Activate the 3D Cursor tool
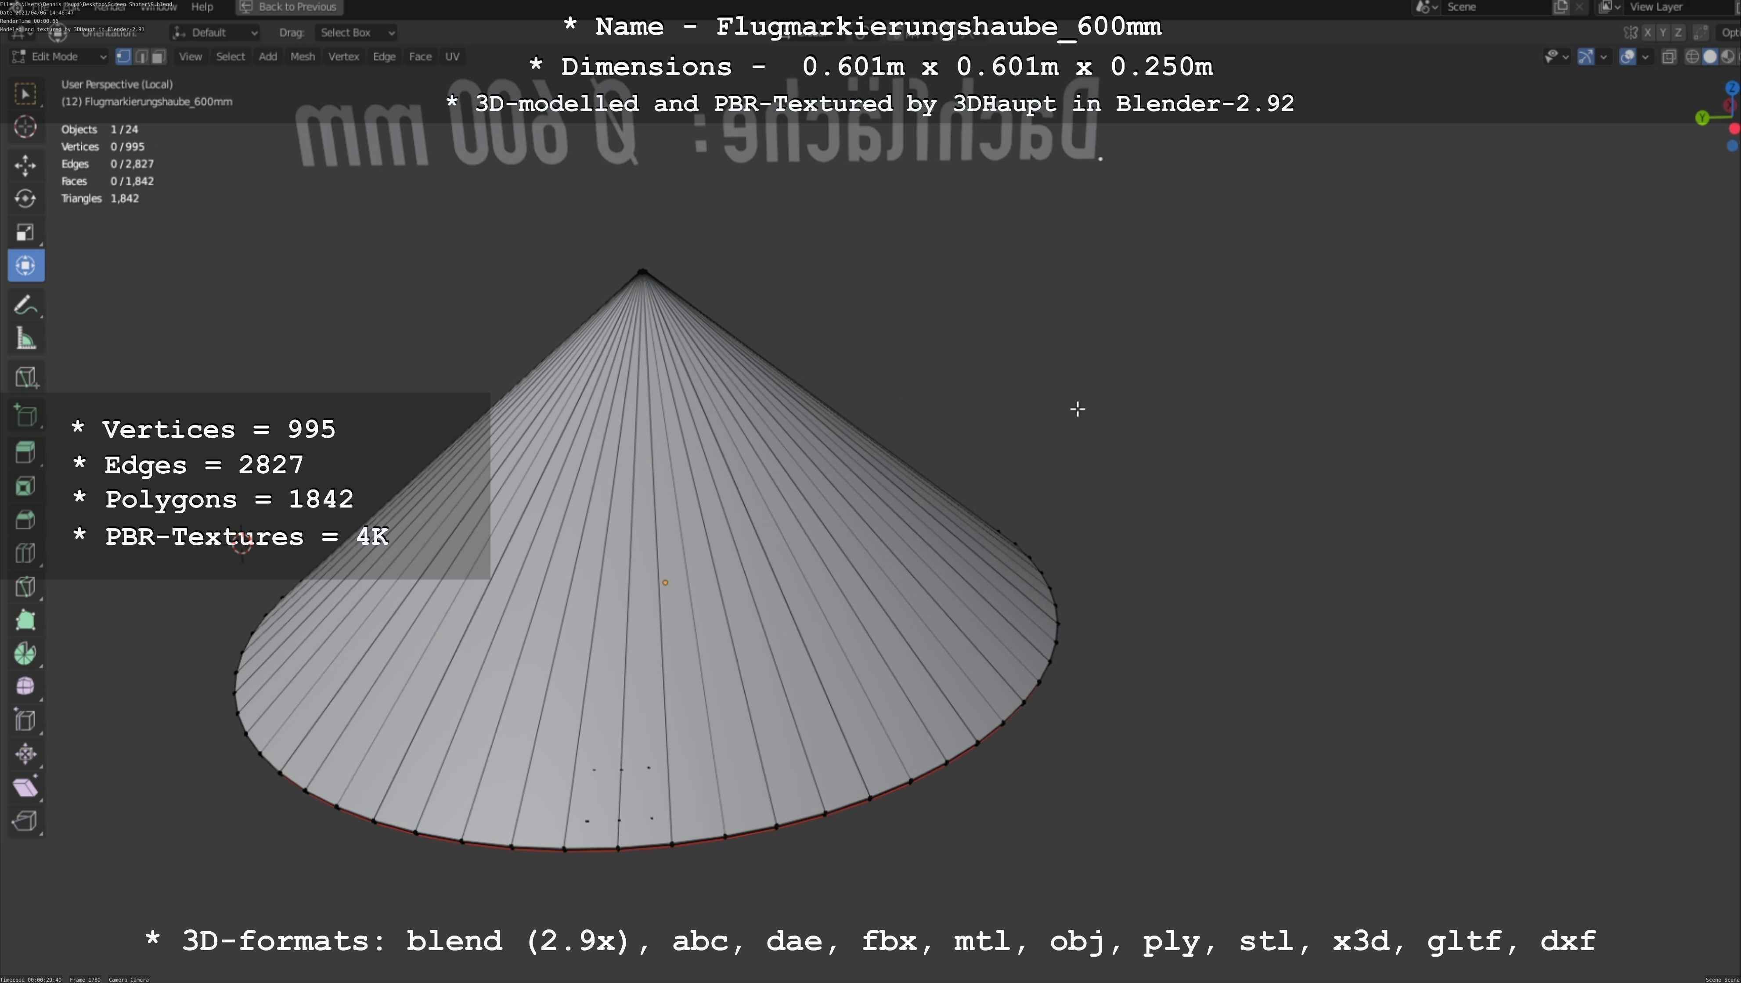This screenshot has width=1741, height=983. 25,126
